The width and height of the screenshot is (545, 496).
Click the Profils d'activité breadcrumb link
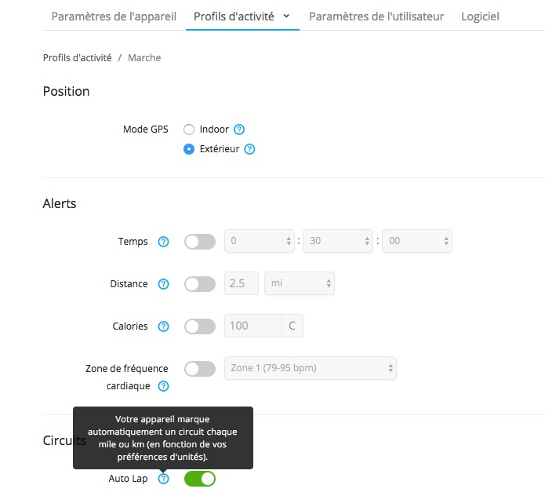pos(78,57)
